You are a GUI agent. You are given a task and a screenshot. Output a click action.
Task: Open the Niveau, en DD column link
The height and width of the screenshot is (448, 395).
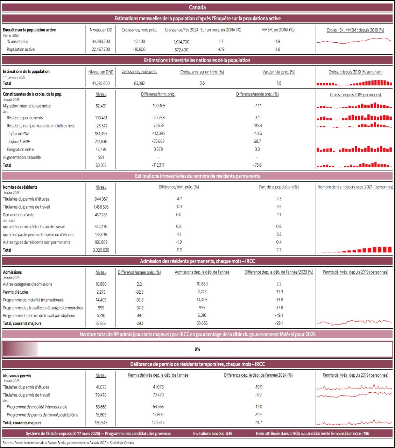coord(101,30)
